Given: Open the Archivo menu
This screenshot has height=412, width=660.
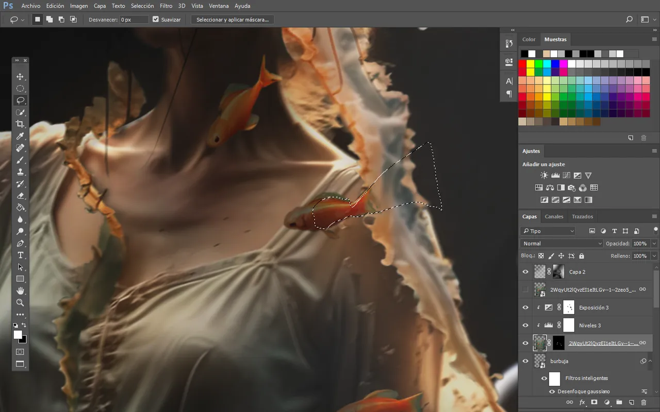Looking at the screenshot, I should click(x=31, y=6).
